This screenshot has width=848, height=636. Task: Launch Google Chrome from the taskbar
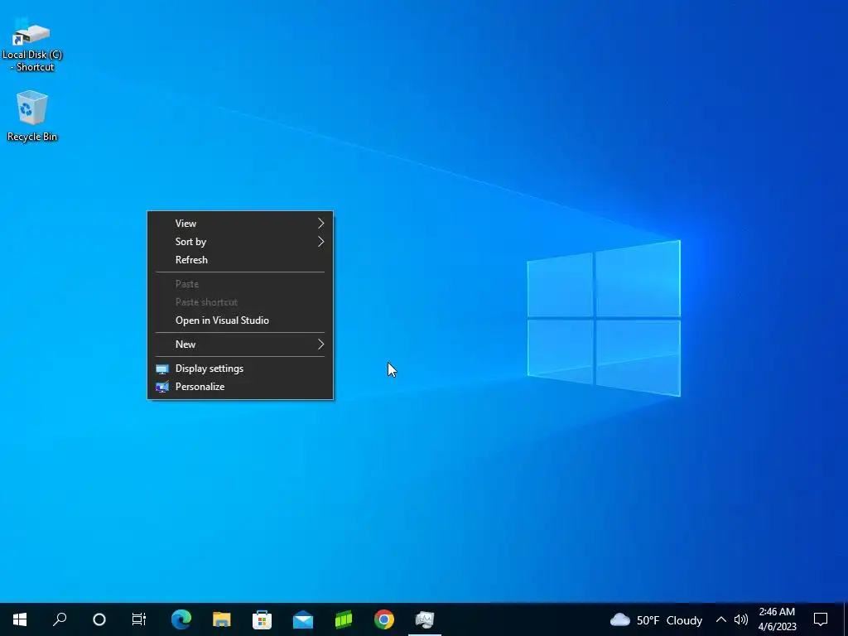click(384, 619)
